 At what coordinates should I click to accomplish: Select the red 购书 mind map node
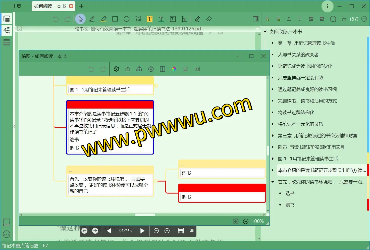[222, 193]
